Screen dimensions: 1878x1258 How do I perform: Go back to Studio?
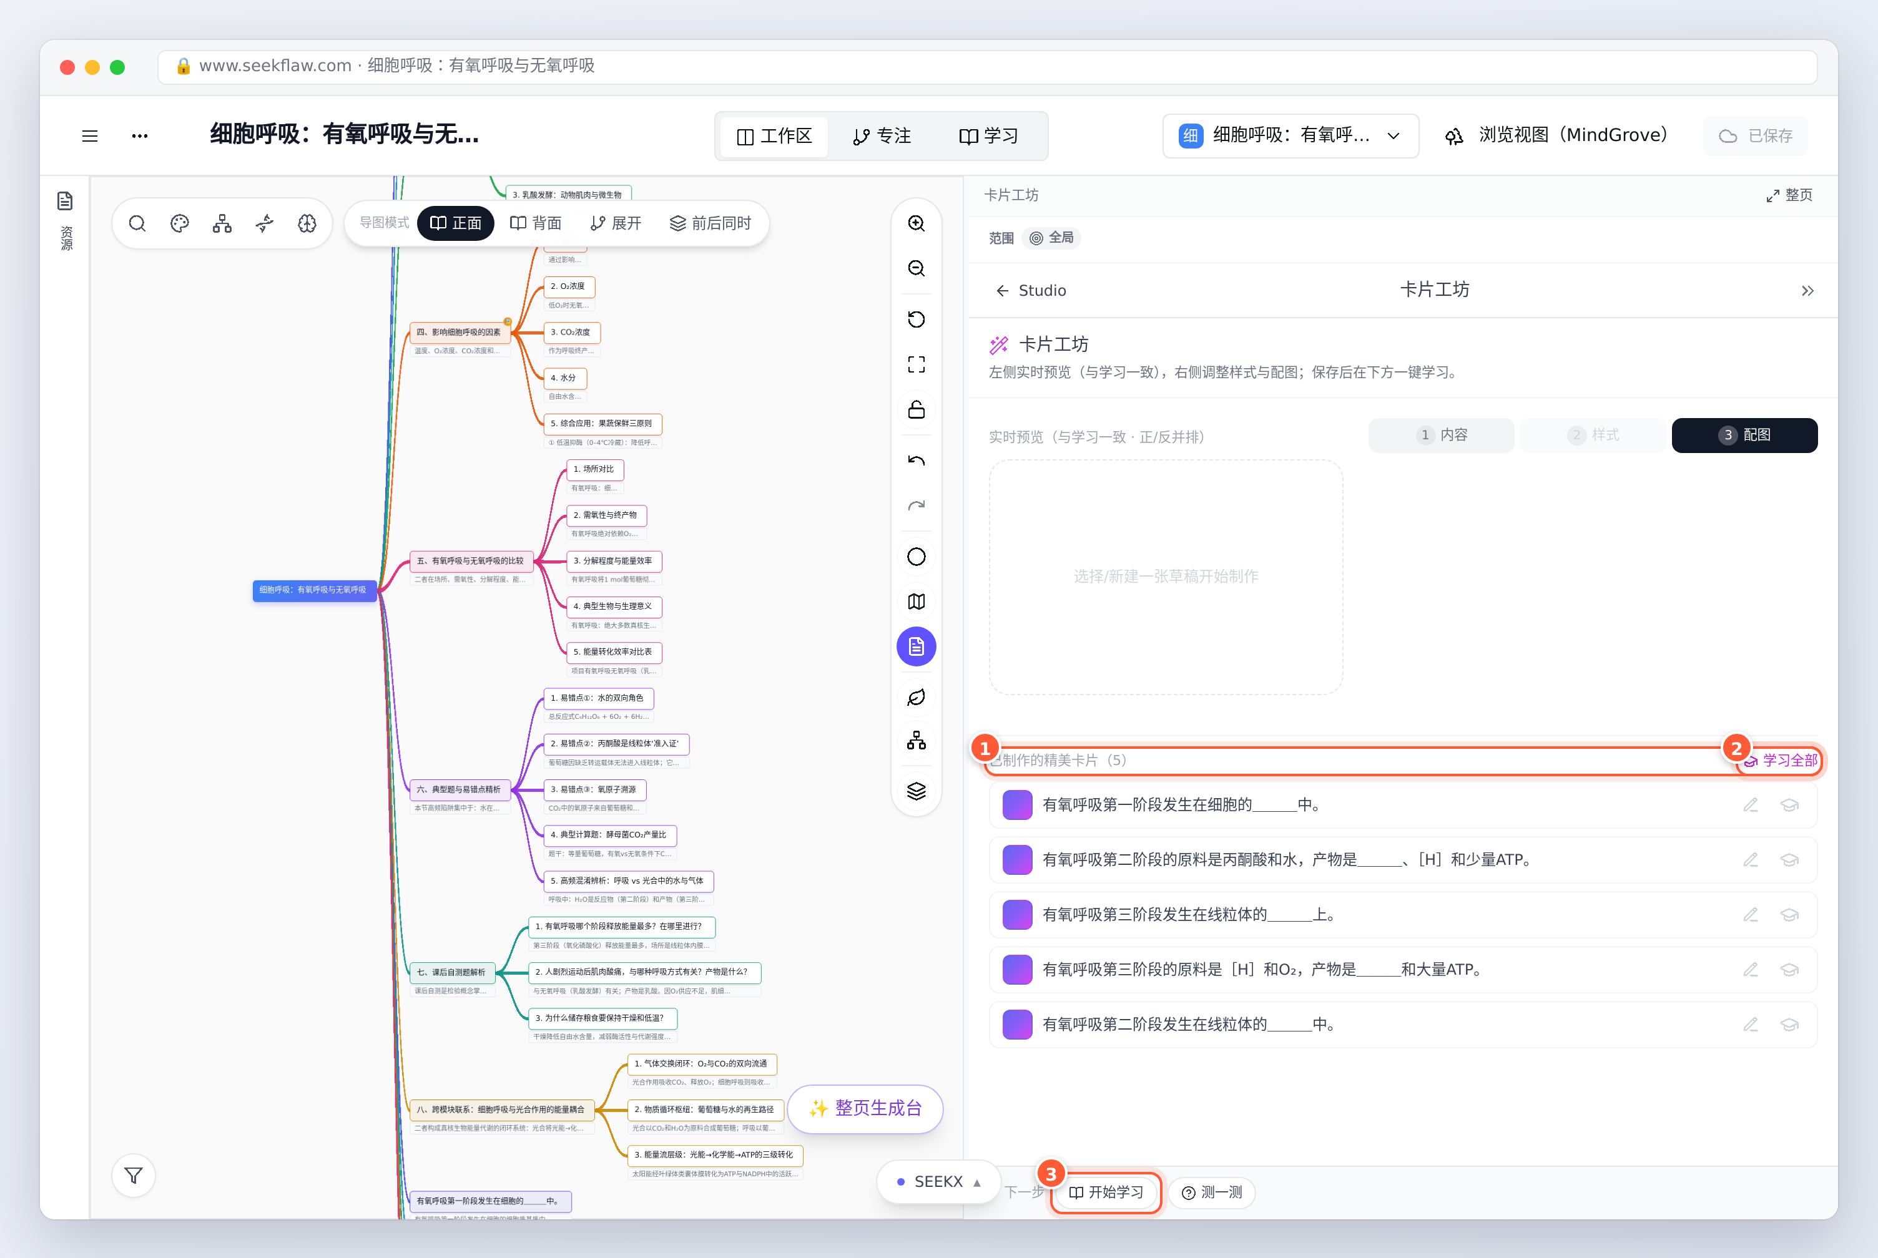tap(1031, 290)
